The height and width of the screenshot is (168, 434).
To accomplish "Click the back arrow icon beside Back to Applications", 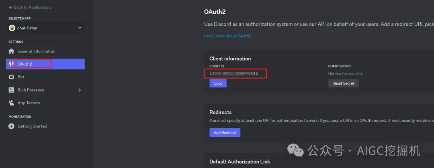I will click(10, 7).
